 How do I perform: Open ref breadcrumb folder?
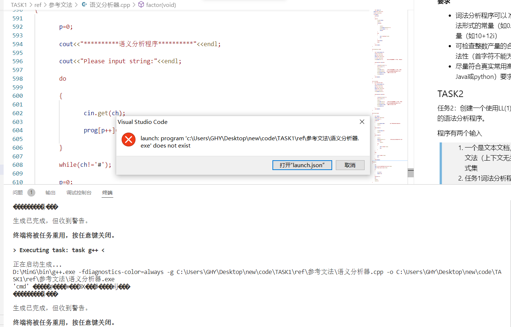[x=38, y=5]
